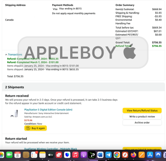Click the Archive order button
Image resolution: width=166 pixels, height=161 pixels.
coord(142,122)
